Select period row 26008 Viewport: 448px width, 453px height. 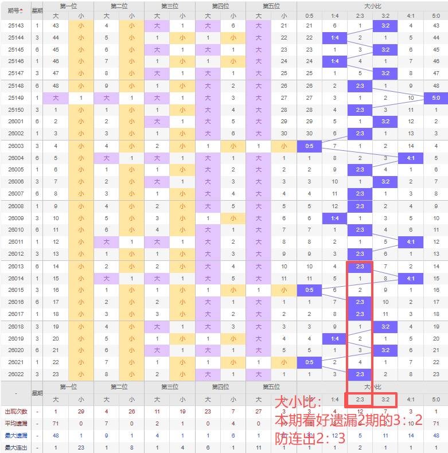coord(224,206)
